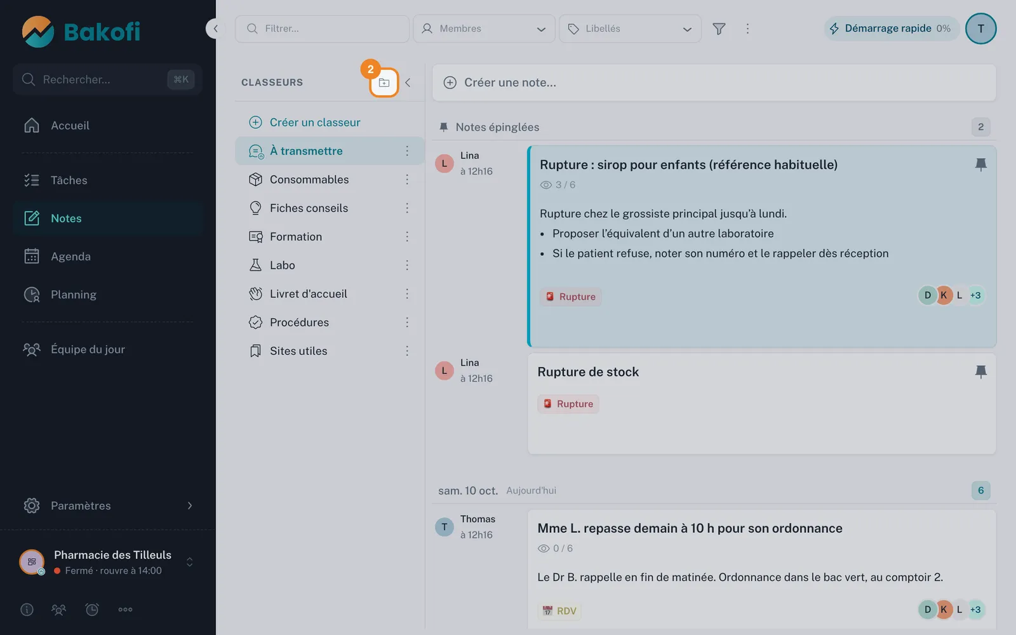Open options for À transmettre binder

coord(407,151)
